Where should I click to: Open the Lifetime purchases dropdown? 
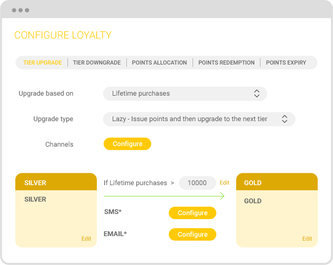185,93
